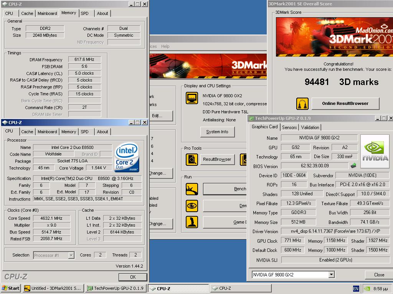Click the ResultBrowser magnifier icon in Pro Tools
This screenshot has height=294, width=393.
[x=192, y=160]
